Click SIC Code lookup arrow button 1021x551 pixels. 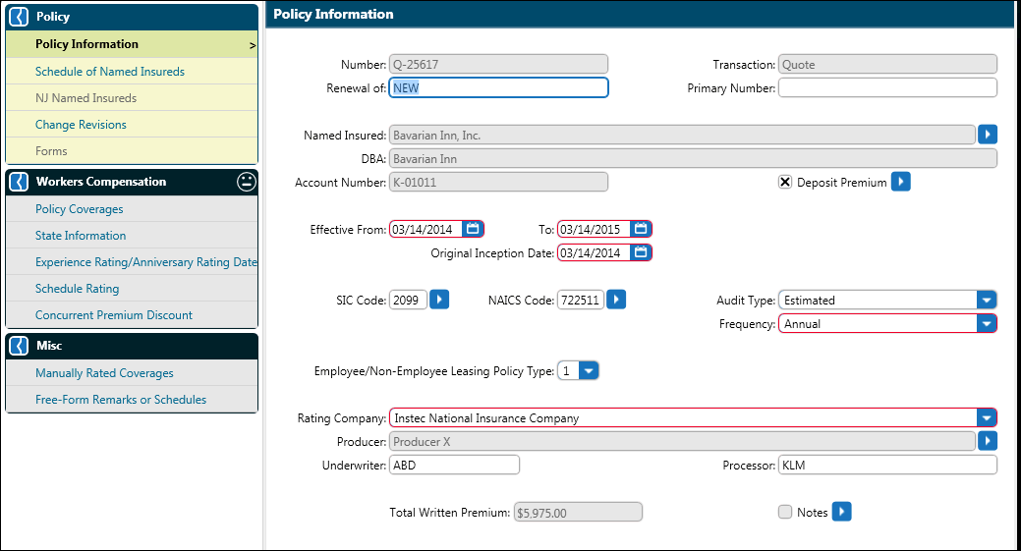[439, 300]
